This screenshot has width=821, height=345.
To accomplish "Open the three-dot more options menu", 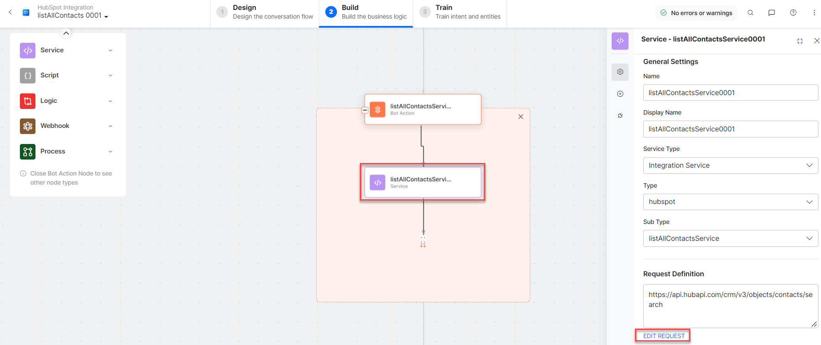I will pyautogui.click(x=814, y=13).
